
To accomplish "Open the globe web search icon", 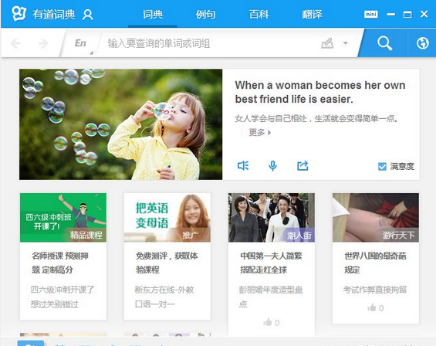I will pos(422,43).
